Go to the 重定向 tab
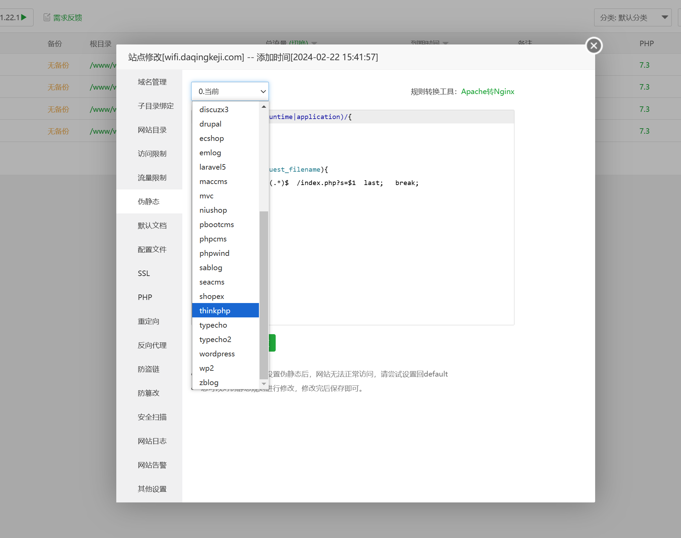The image size is (681, 538). tap(148, 321)
